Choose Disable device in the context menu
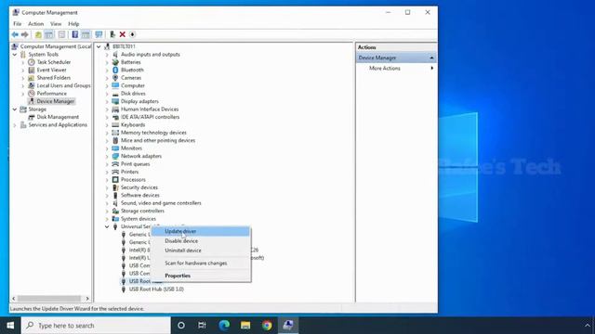 point(201,241)
